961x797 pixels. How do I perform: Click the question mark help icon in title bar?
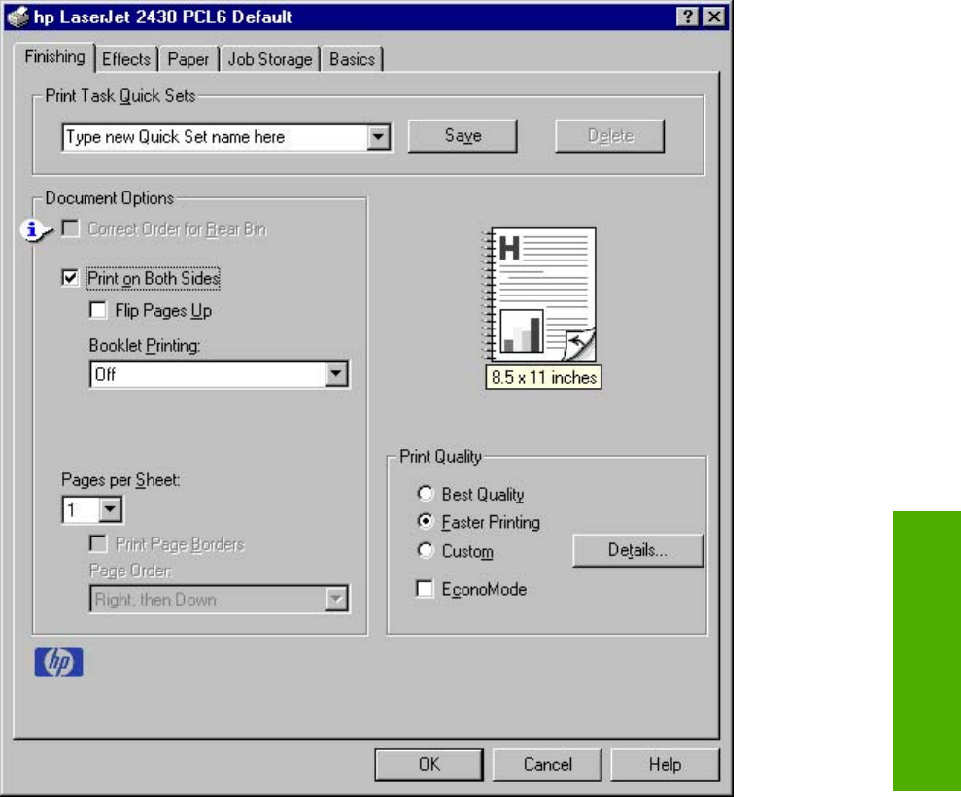pyautogui.click(x=688, y=17)
